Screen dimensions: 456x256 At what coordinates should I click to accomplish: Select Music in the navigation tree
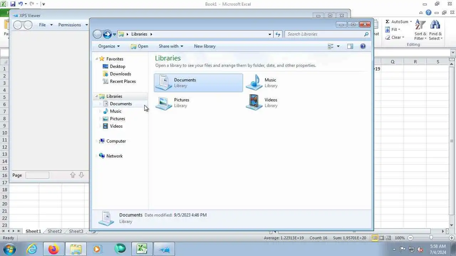115,111
